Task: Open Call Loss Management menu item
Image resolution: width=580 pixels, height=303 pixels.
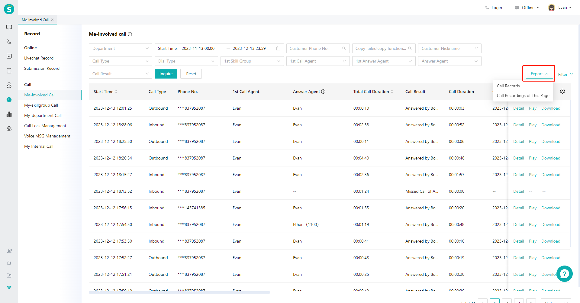Action: click(x=45, y=126)
